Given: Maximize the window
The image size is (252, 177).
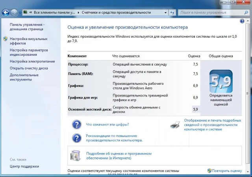Looking at the screenshot, I should (233, 2).
